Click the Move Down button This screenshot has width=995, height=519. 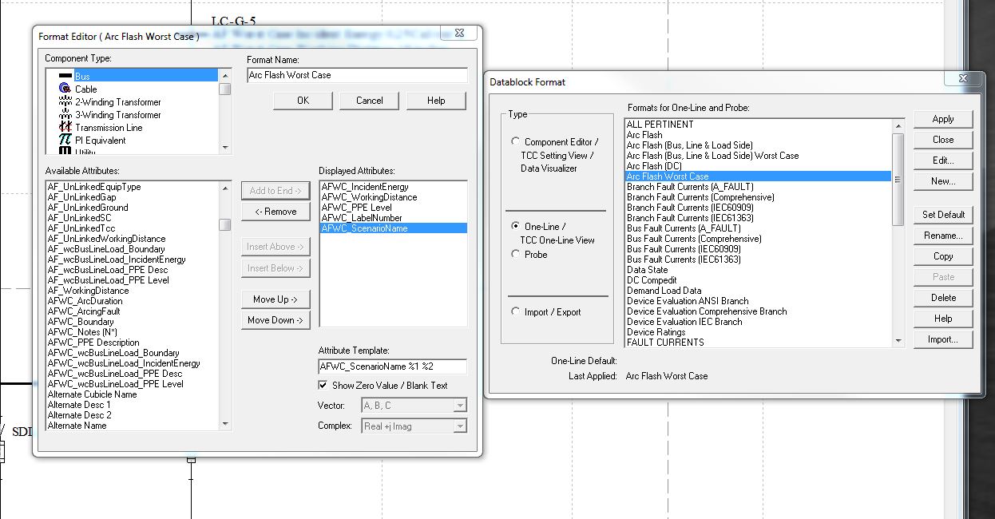[276, 320]
